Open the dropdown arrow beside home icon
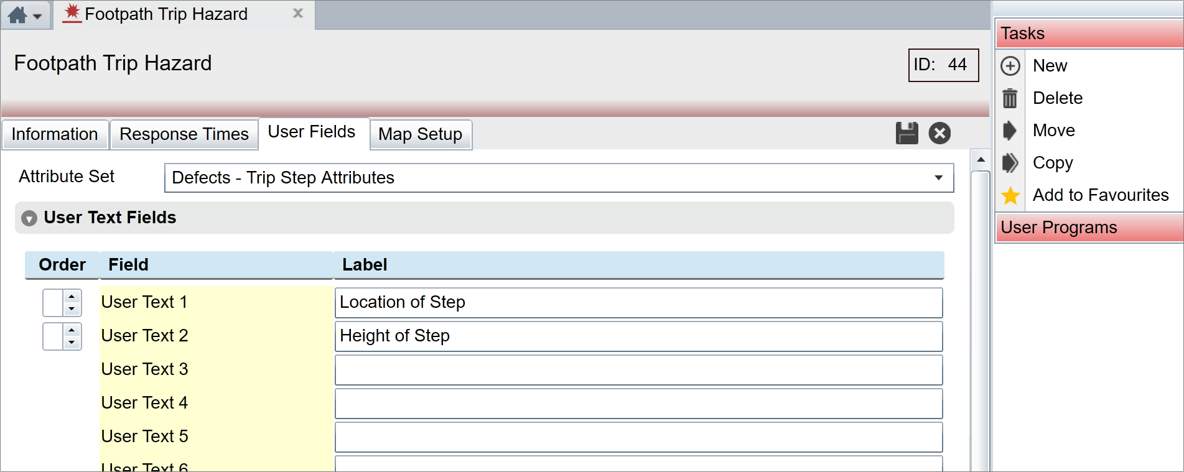 38,16
